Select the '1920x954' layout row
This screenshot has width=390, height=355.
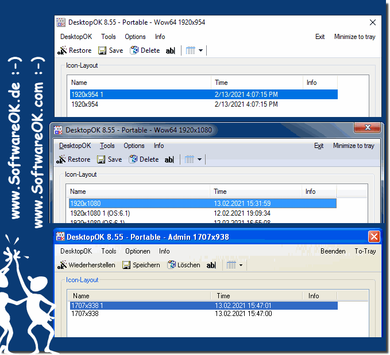(204, 104)
